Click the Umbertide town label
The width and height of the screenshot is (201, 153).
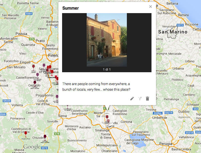[x=160, y=118]
